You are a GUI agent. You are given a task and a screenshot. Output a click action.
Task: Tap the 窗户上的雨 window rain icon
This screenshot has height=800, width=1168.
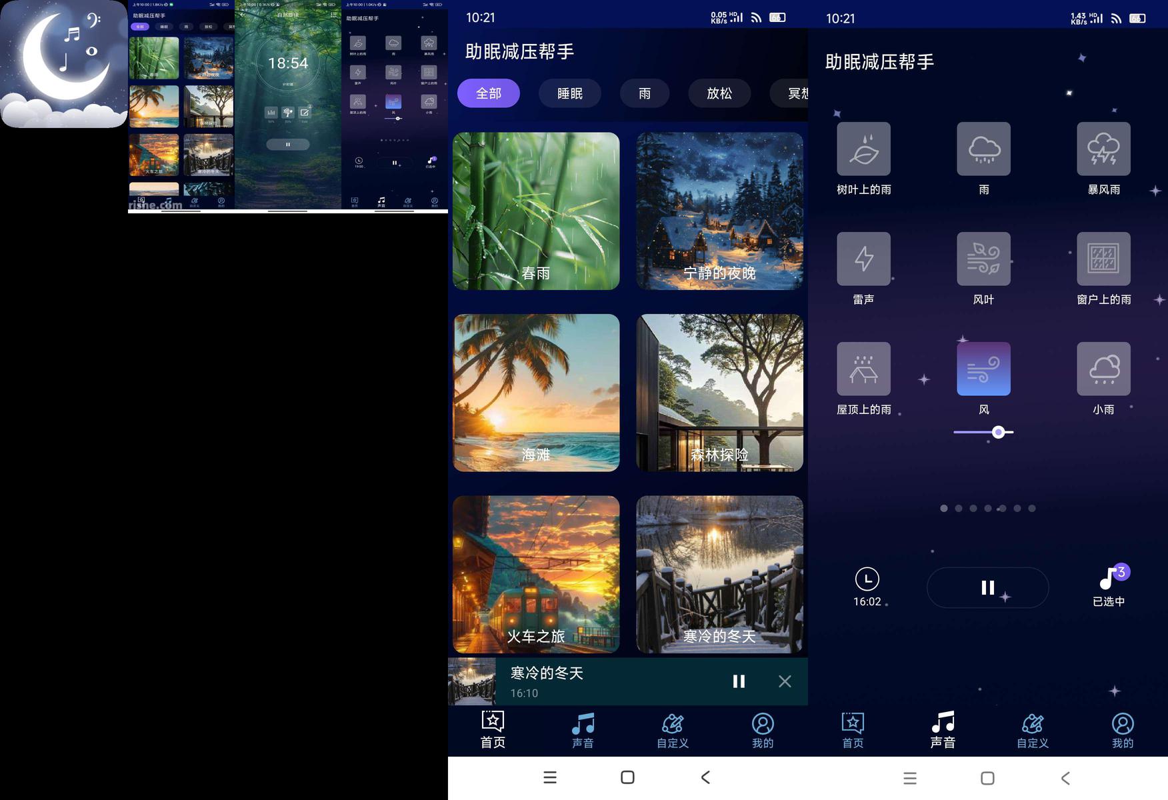[1103, 259]
